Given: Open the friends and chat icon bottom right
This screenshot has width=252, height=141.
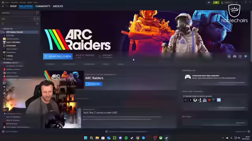Looking at the screenshot, I should pos(249,132).
